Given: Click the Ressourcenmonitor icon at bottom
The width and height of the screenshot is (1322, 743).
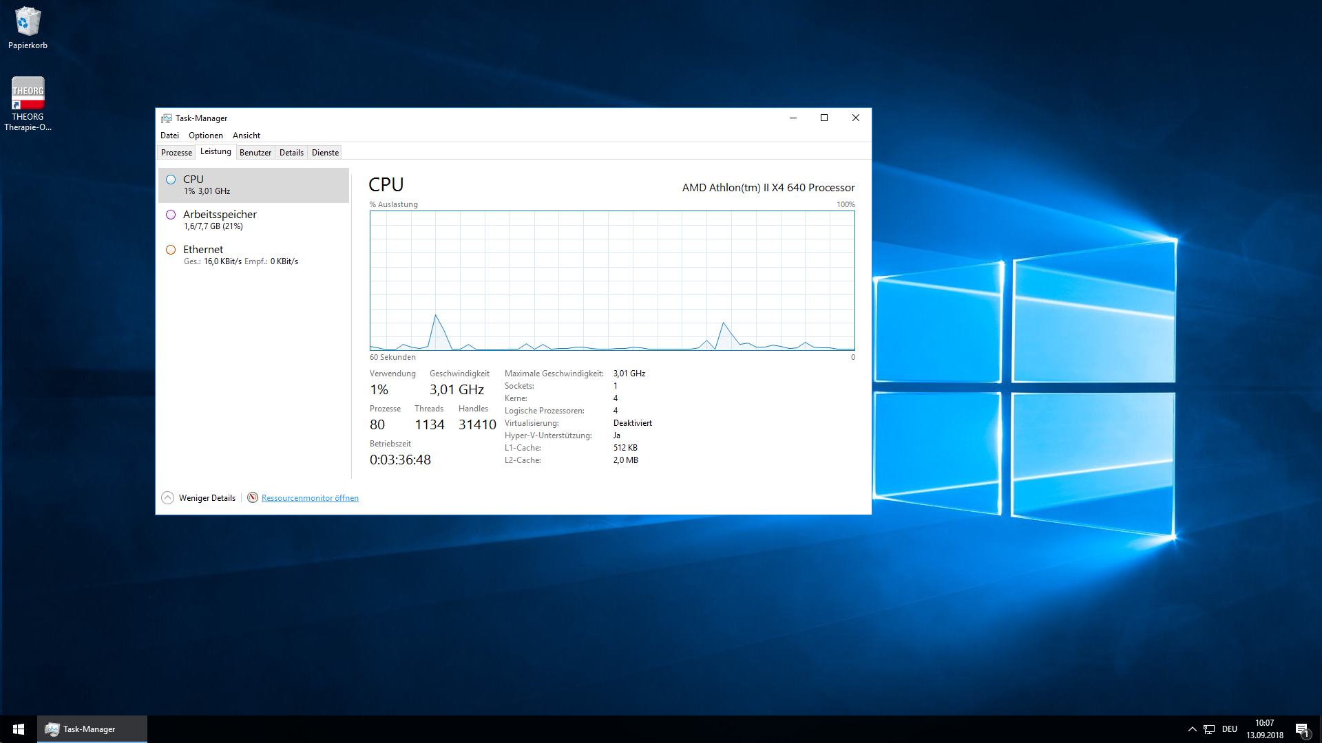Looking at the screenshot, I should click(253, 497).
